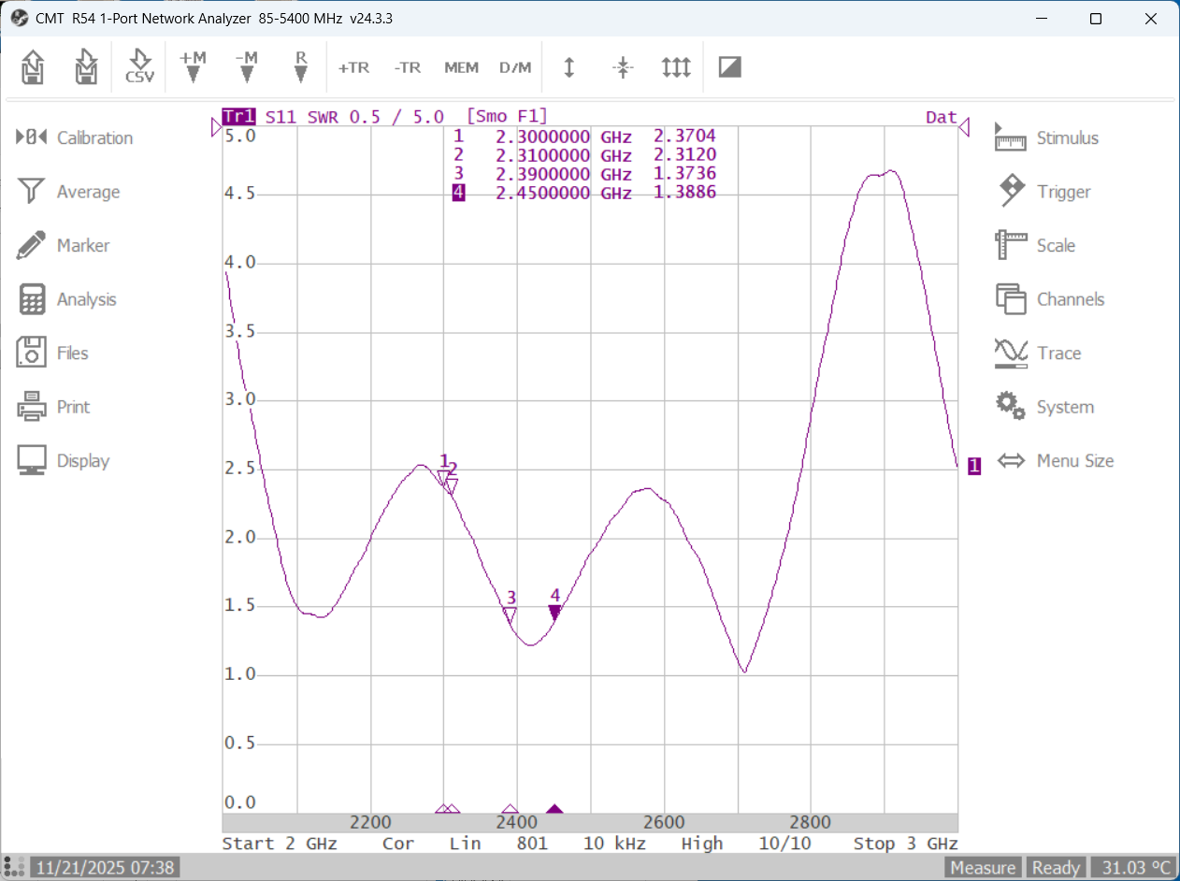Open the System menu
1180x881 pixels.
[1043, 407]
